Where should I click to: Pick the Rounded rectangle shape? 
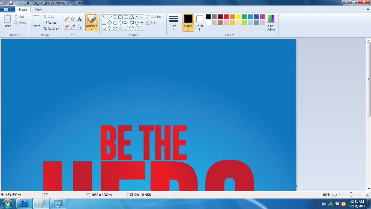126,17
